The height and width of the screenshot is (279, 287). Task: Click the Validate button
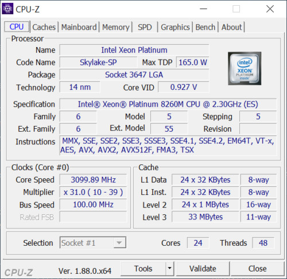pos(203,269)
